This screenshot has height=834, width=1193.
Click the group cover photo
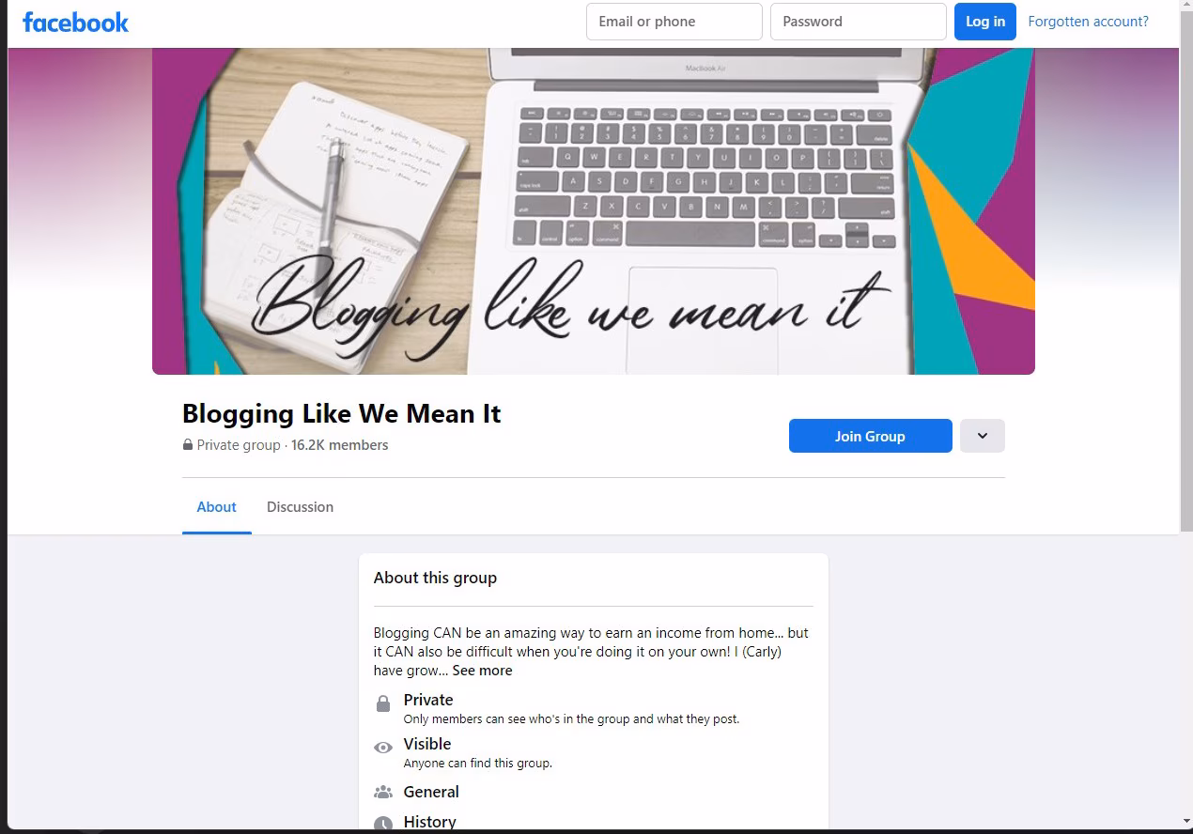point(594,211)
